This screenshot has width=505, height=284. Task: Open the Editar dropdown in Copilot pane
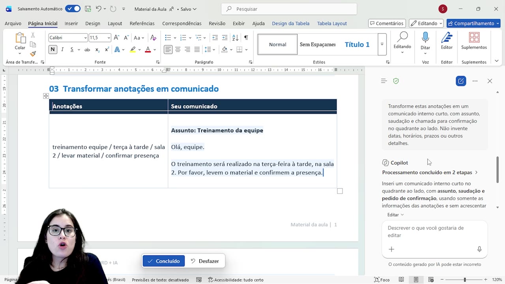coord(395,215)
